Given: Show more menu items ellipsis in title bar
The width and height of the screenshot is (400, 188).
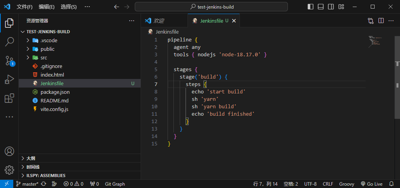Looking at the screenshot, I should pos(87,7).
